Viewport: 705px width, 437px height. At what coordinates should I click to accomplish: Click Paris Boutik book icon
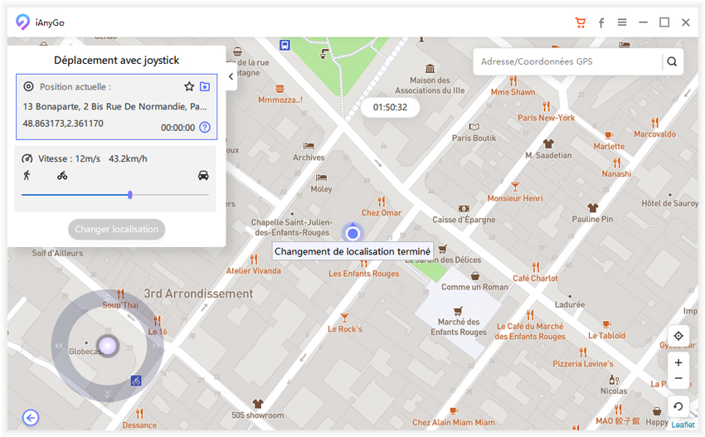(474, 127)
